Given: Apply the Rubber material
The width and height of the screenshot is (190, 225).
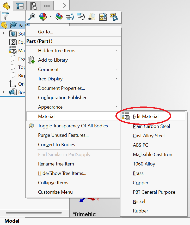Looking at the screenshot, I should (154, 211).
